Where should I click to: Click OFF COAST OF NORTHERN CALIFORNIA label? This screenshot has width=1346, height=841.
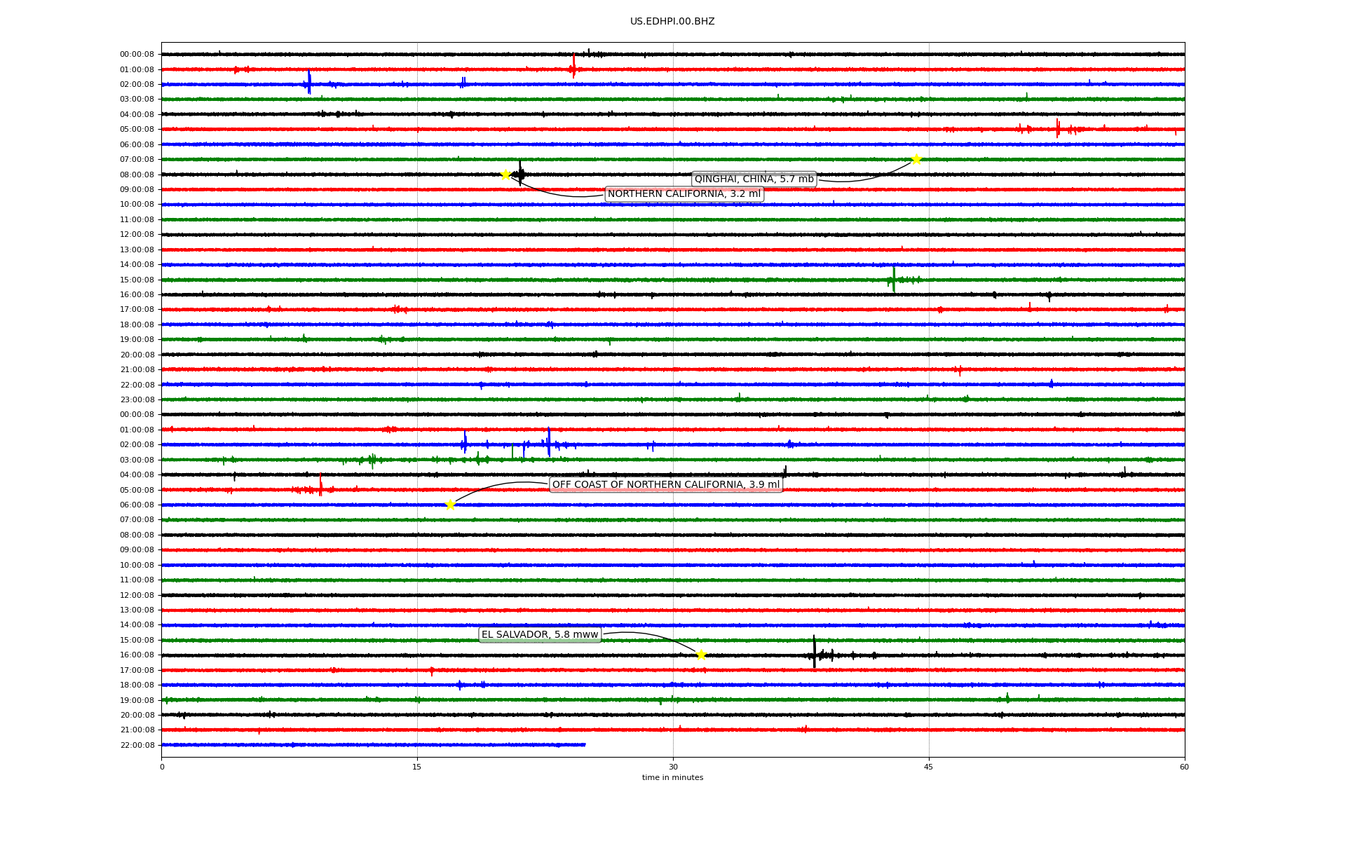[x=665, y=484]
